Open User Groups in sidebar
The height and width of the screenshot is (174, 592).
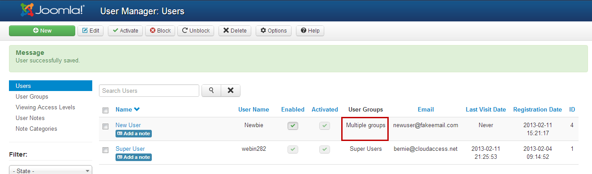(32, 96)
